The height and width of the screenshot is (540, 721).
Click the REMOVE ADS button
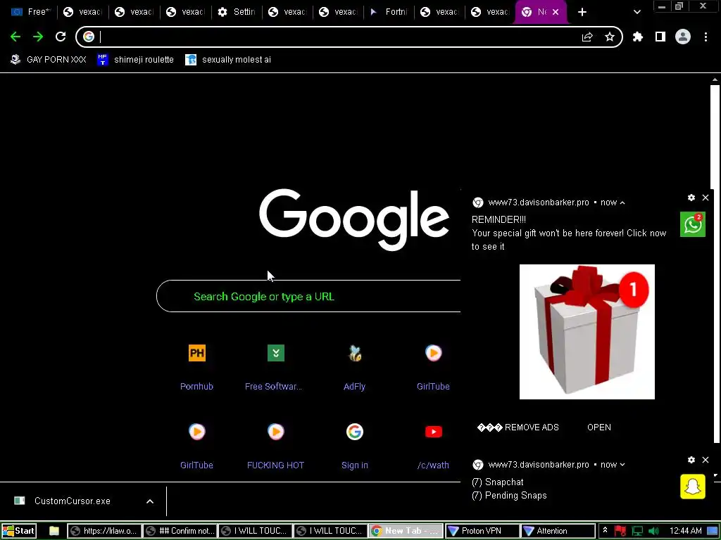pos(518,427)
